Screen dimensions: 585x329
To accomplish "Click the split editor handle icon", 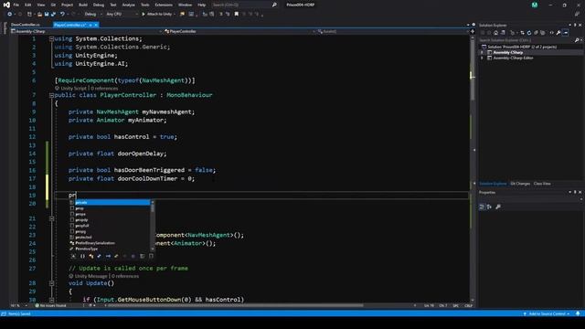I will click(473, 32).
